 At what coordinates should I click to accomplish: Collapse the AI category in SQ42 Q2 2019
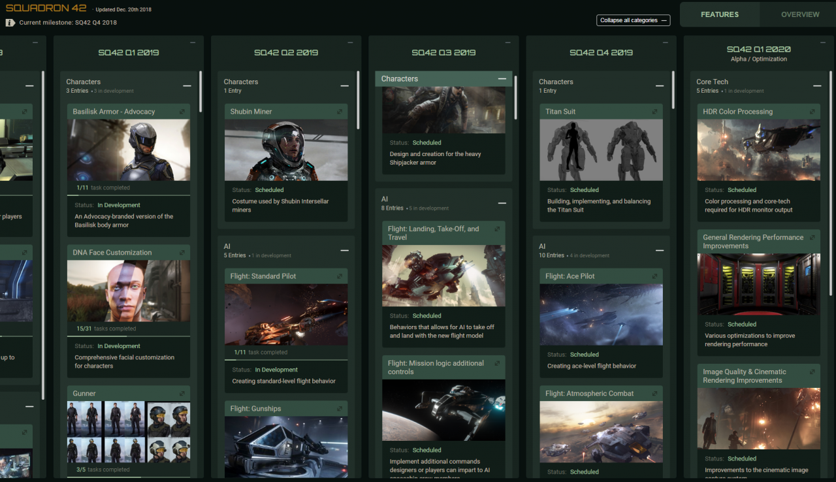[x=344, y=251]
